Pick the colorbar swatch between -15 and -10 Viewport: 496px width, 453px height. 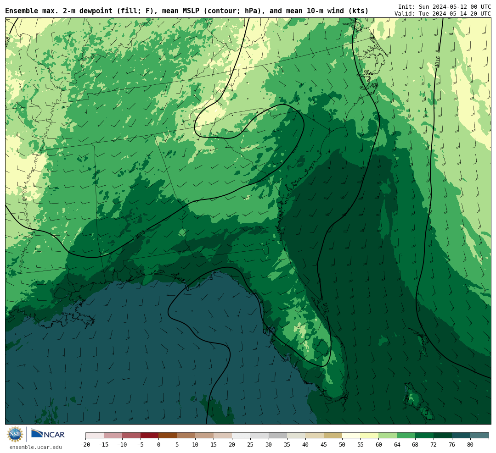113,436
